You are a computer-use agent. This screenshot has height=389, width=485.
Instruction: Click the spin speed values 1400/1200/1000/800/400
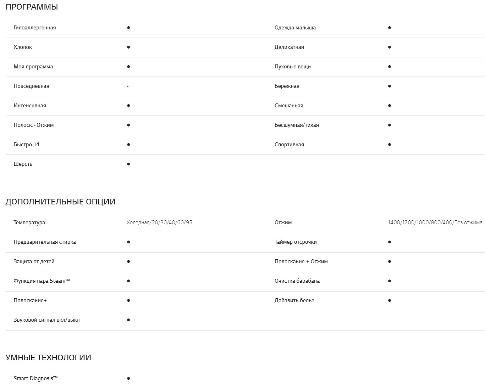point(435,222)
